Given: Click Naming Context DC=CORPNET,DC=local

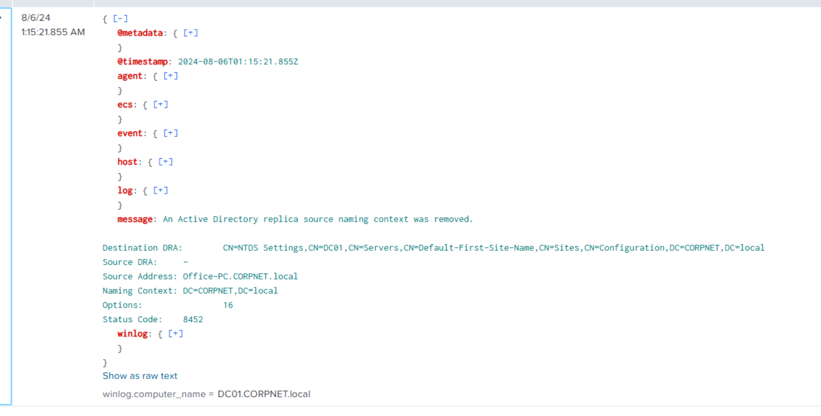Looking at the screenshot, I should tap(230, 291).
